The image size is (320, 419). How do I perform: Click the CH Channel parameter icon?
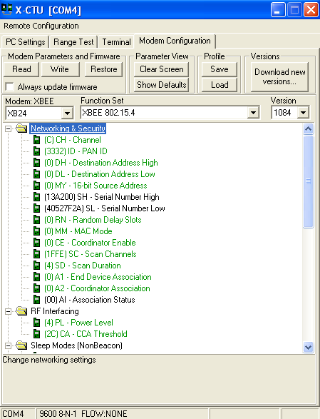pos(36,140)
